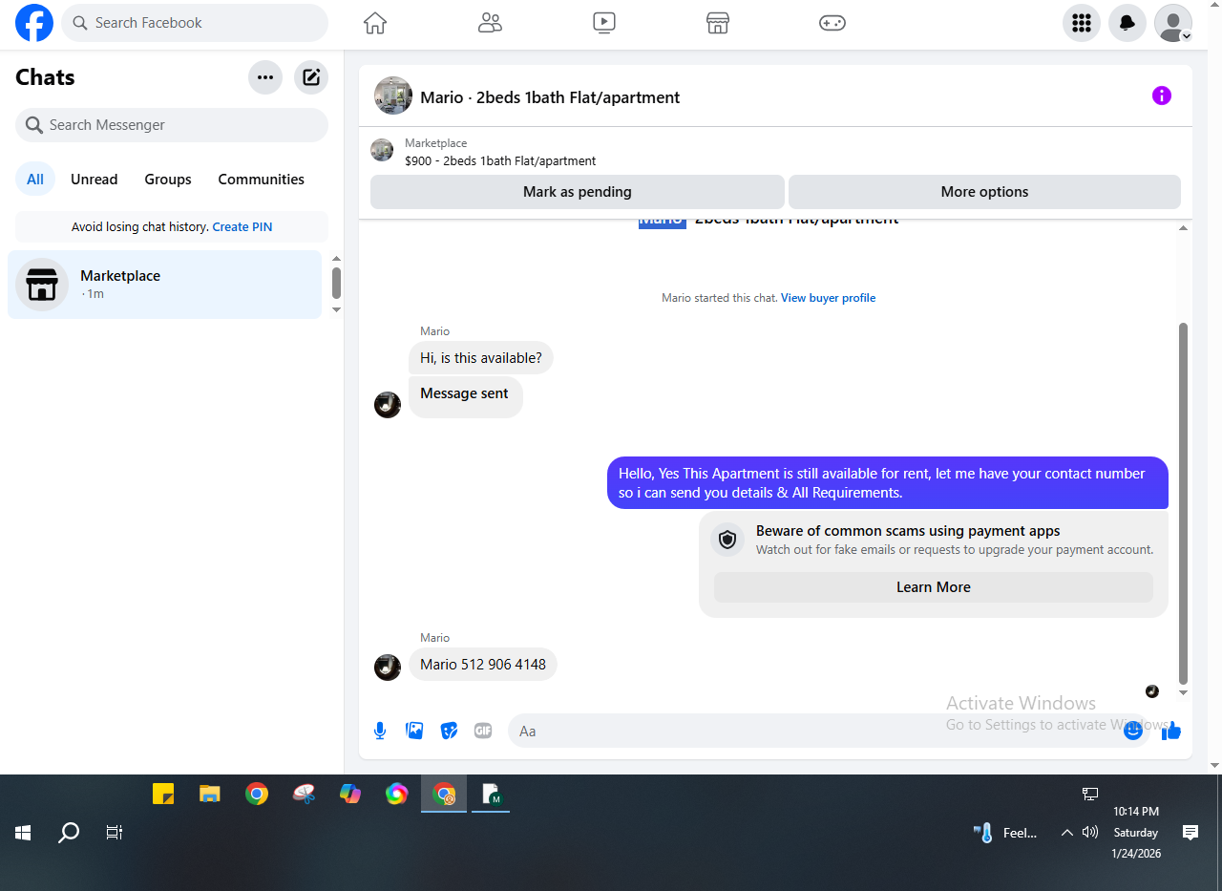
Task: Click conversation scroll-up arrow
Action: point(1184,227)
